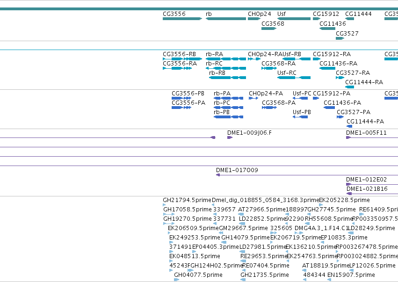Select the GH19270.5prime EST label
The image size is (398, 282).
coord(188,219)
